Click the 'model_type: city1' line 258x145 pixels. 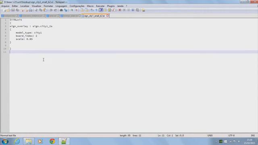click(29, 33)
